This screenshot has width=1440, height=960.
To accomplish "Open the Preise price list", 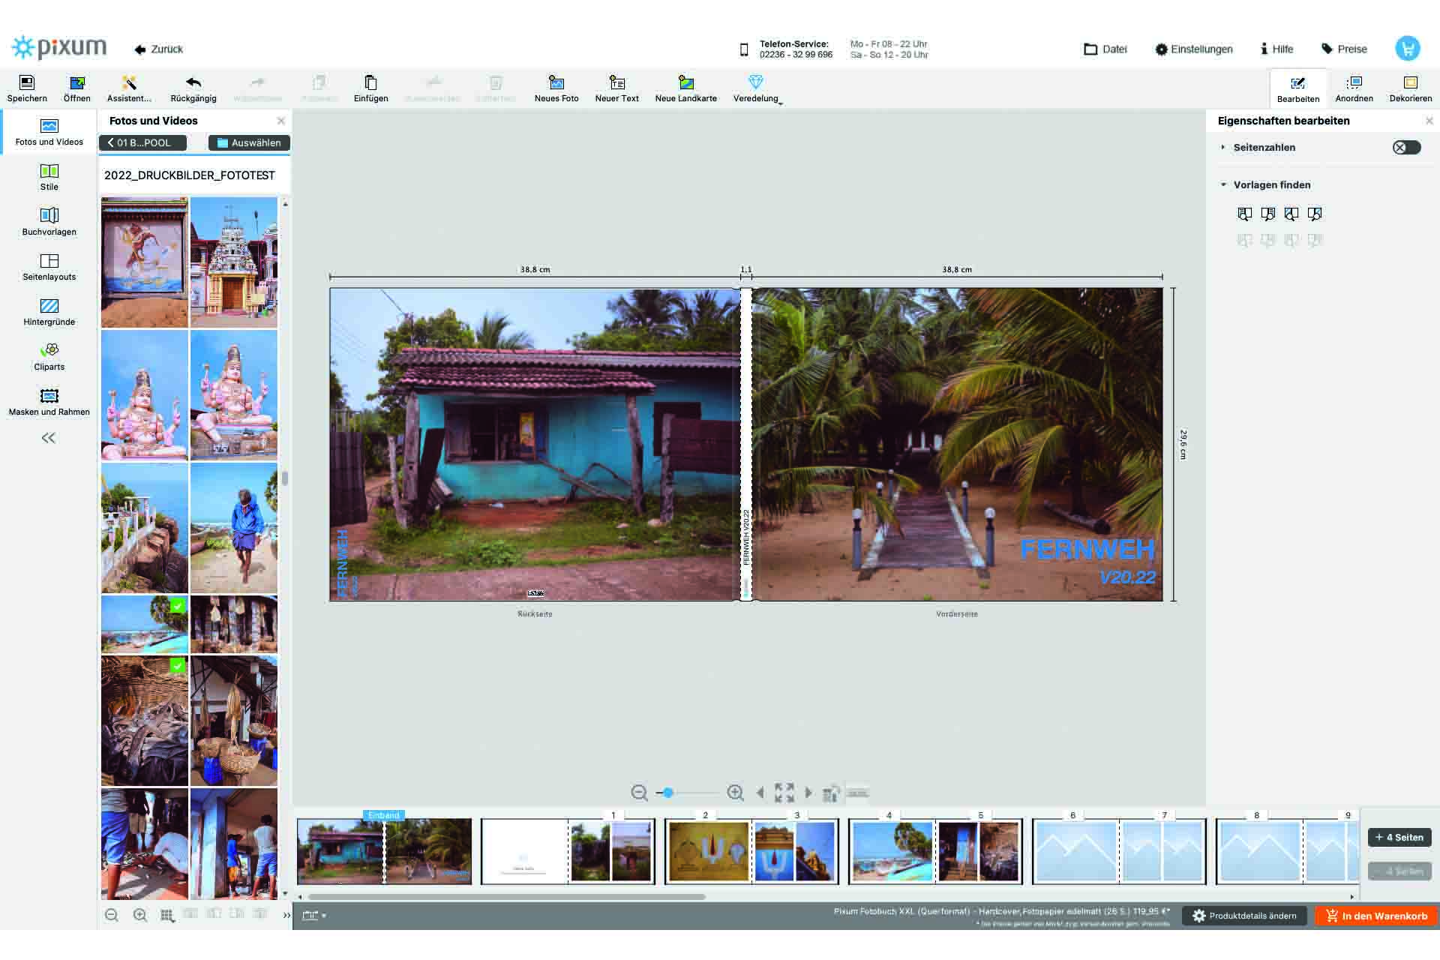I will pos(1344,49).
